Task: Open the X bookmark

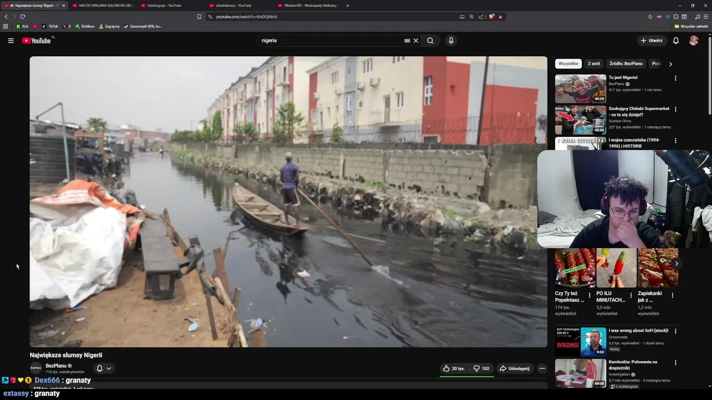Action: [x=67, y=26]
